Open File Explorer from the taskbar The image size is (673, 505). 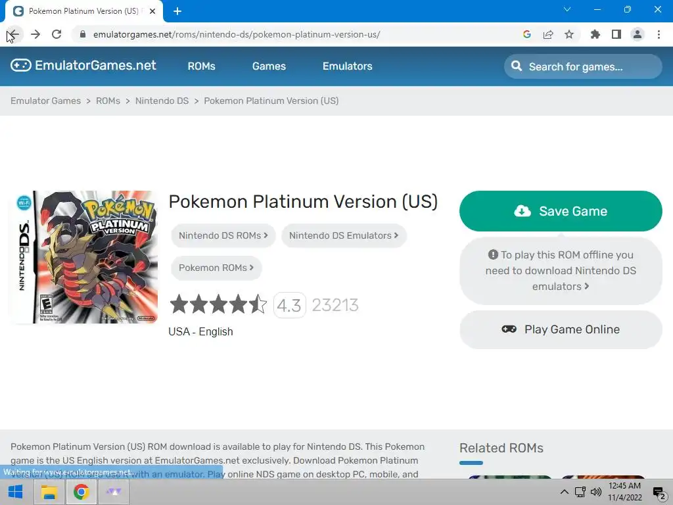49,492
